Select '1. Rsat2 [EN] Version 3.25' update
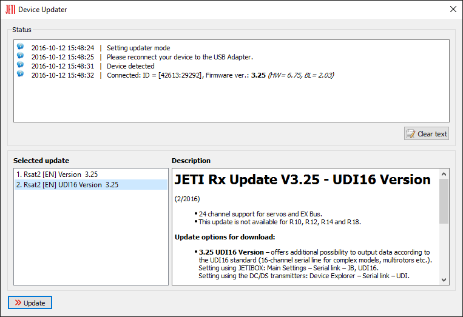Screen dimensions: 463x317 click(x=91, y=175)
